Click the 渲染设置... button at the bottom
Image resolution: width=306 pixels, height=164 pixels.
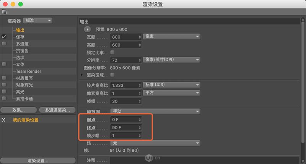point(37,160)
